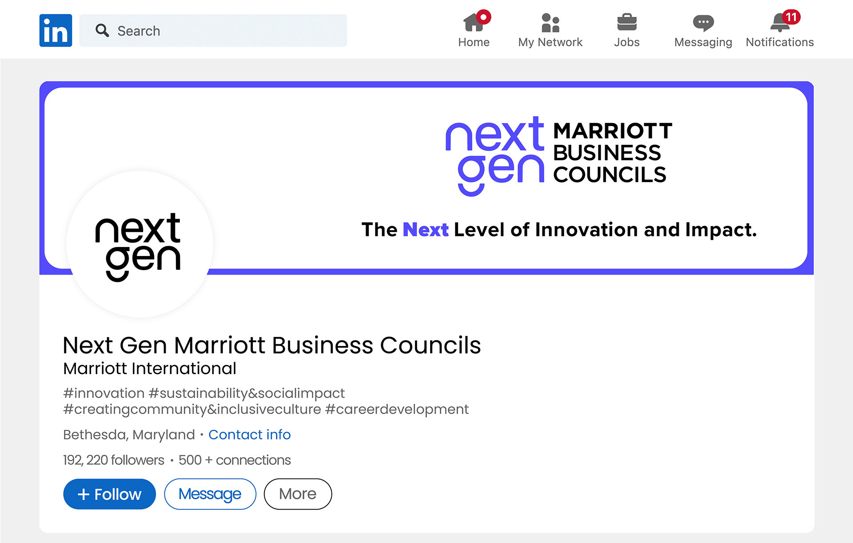853x543 pixels.
Task: Click the '#careerdevelopment' hashtag text
Action: pyautogui.click(x=397, y=409)
